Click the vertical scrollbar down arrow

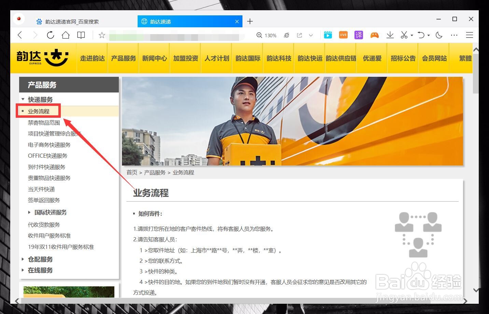click(x=476, y=290)
